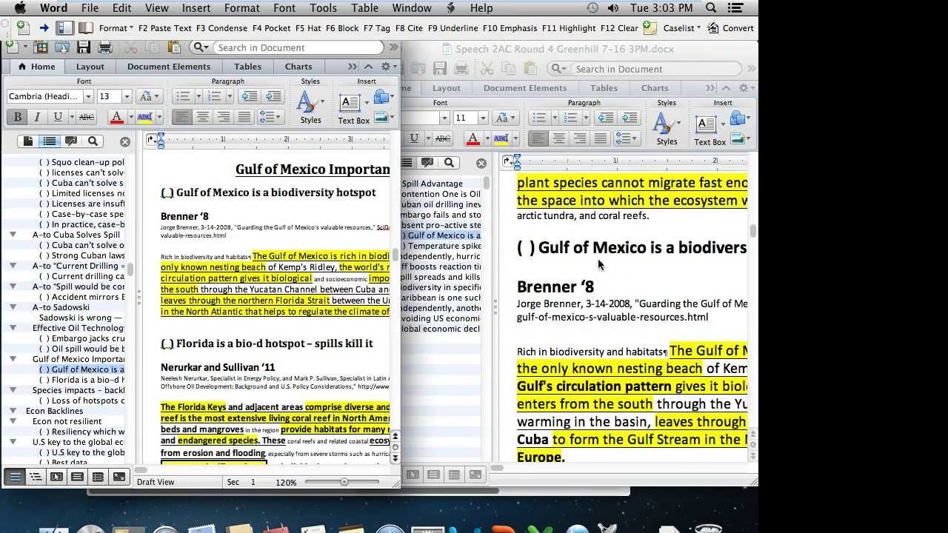This screenshot has width=948, height=533.
Task: Switch to Document Elements tab in front window
Action: 169,67
